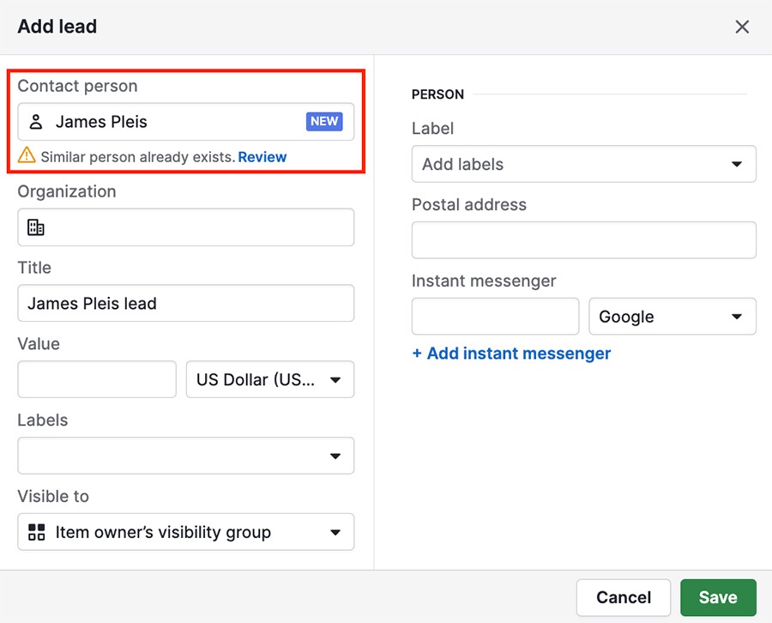Focus the Instant messenger text input
This screenshot has height=623, width=772.
point(495,317)
